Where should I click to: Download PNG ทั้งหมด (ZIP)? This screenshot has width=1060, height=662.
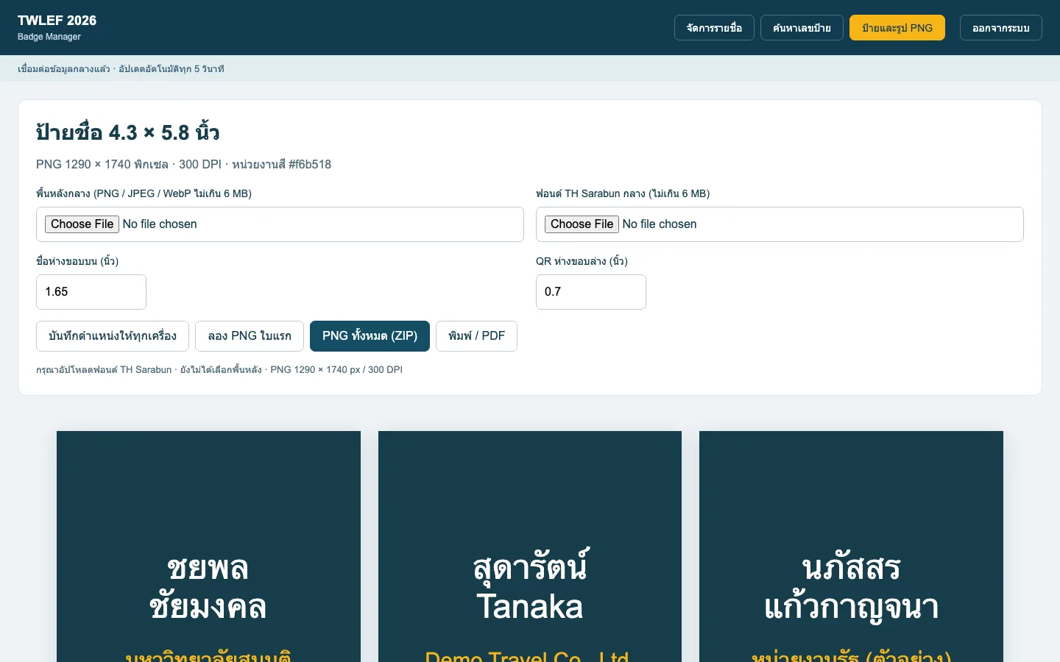(370, 336)
